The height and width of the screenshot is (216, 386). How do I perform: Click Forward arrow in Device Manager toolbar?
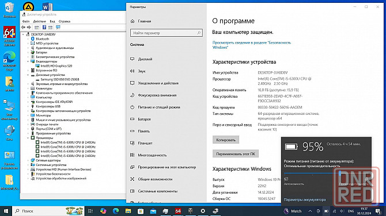[29, 27]
